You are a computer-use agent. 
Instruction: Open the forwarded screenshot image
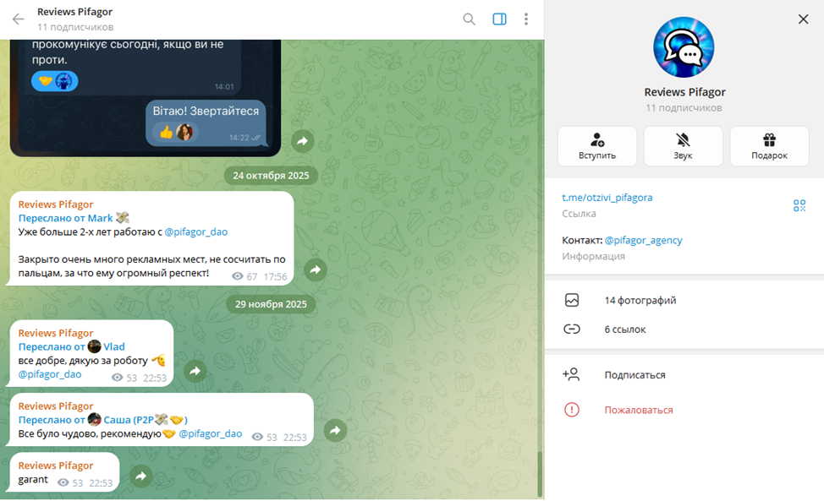tap(146, 97)
